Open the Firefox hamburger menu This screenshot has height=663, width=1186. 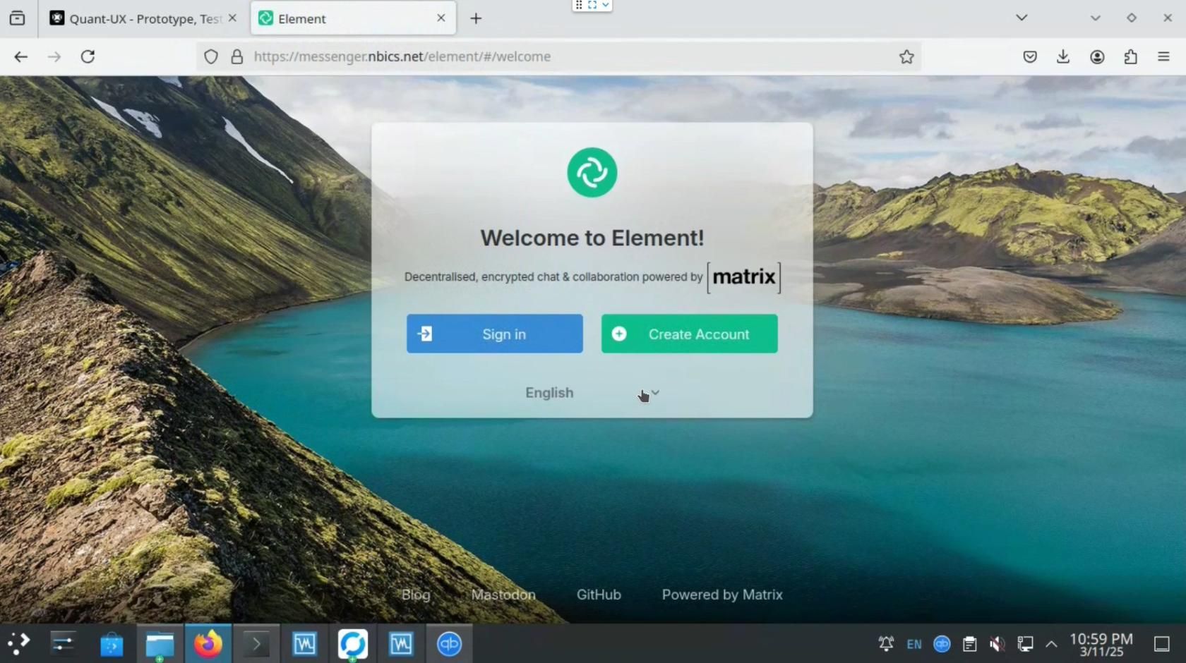tap(1163, 56)
